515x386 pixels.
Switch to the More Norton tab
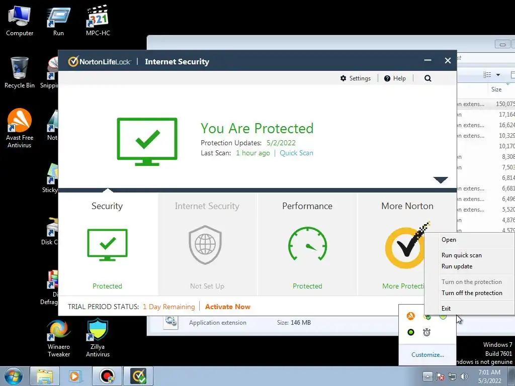(407, 206)
